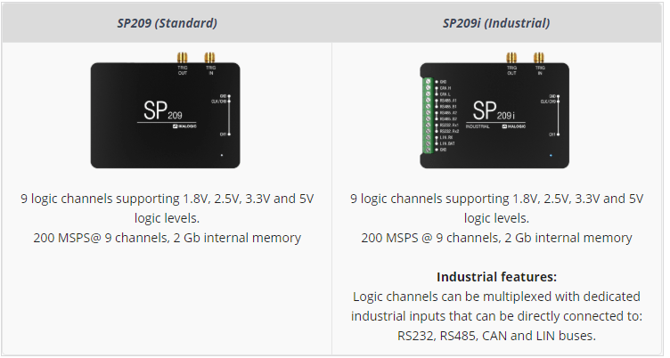Click the RS232 Rx1 label on SP209i image
This screenshot has width=670, height=358.
[x=449, y=125]
